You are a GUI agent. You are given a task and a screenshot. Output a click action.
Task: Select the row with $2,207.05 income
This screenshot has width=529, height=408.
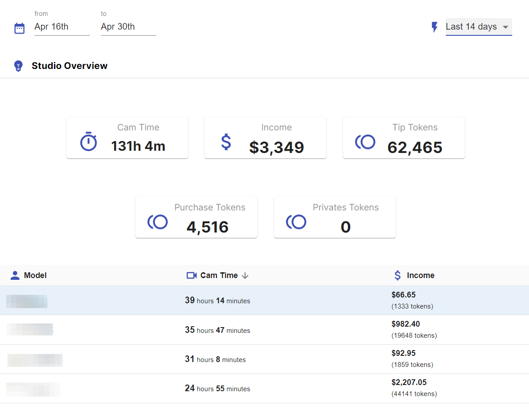pyautogui.click(x=409, y=383)
